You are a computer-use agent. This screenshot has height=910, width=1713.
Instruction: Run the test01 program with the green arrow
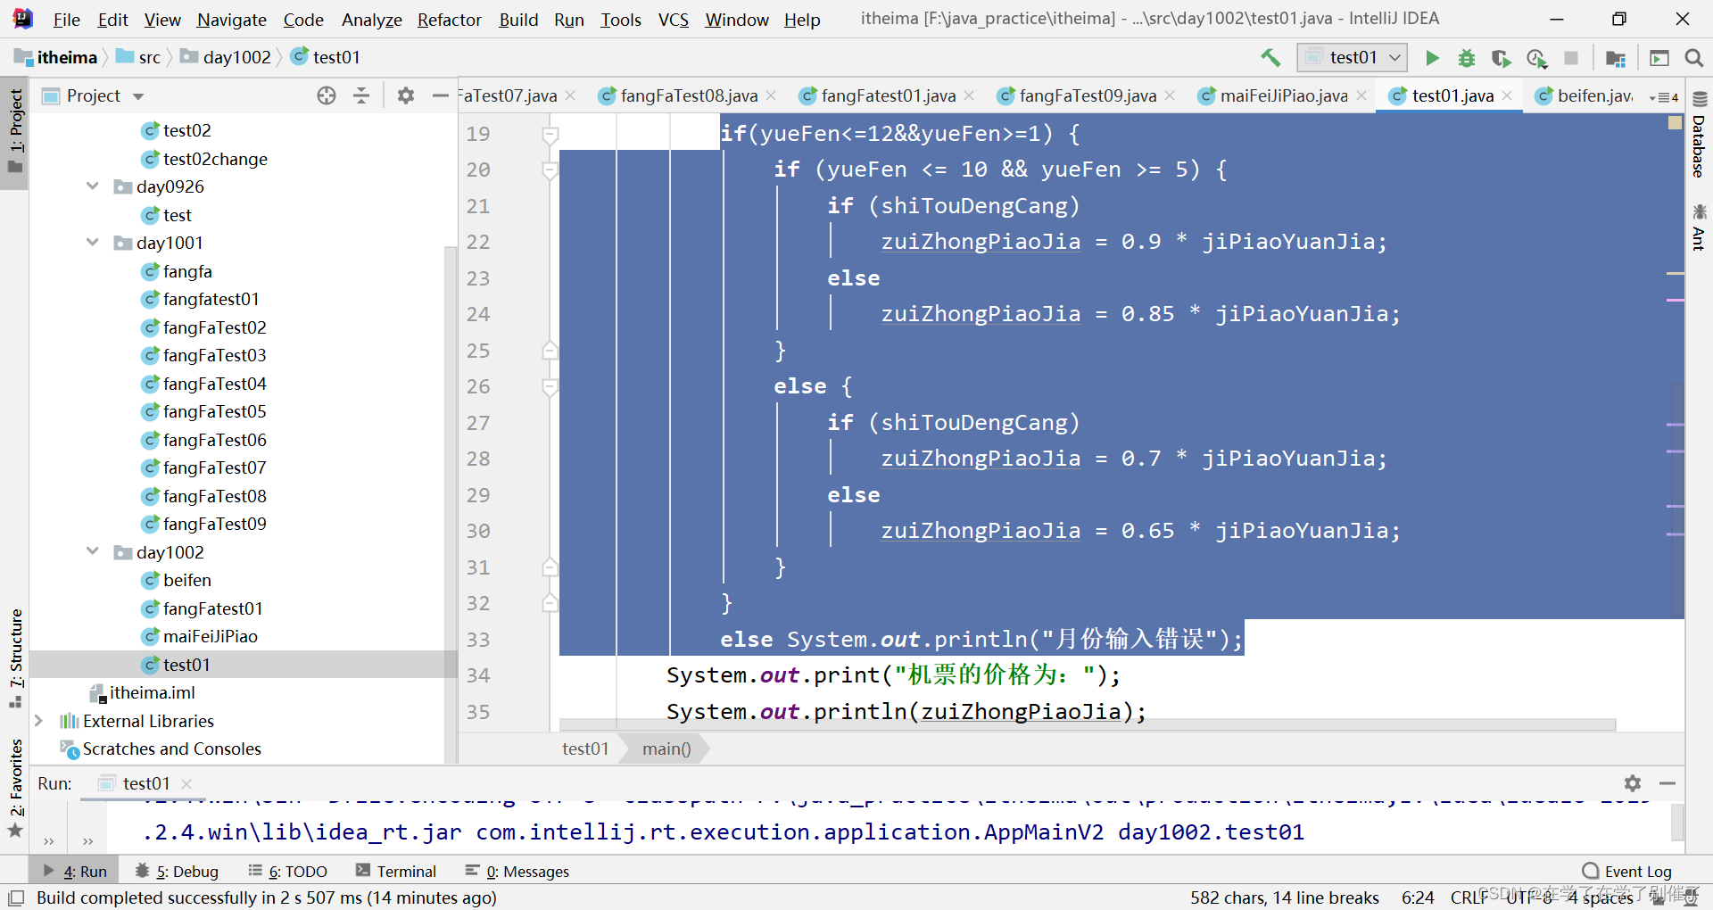point(1433,57)
